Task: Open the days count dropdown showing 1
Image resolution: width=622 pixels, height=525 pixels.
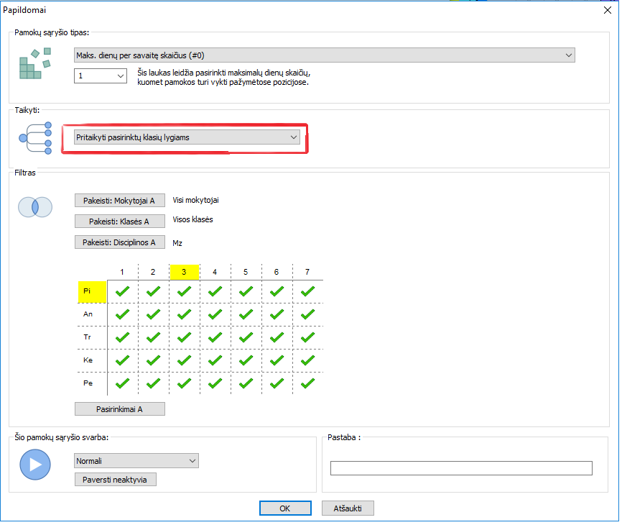Action: click(101, 76)
